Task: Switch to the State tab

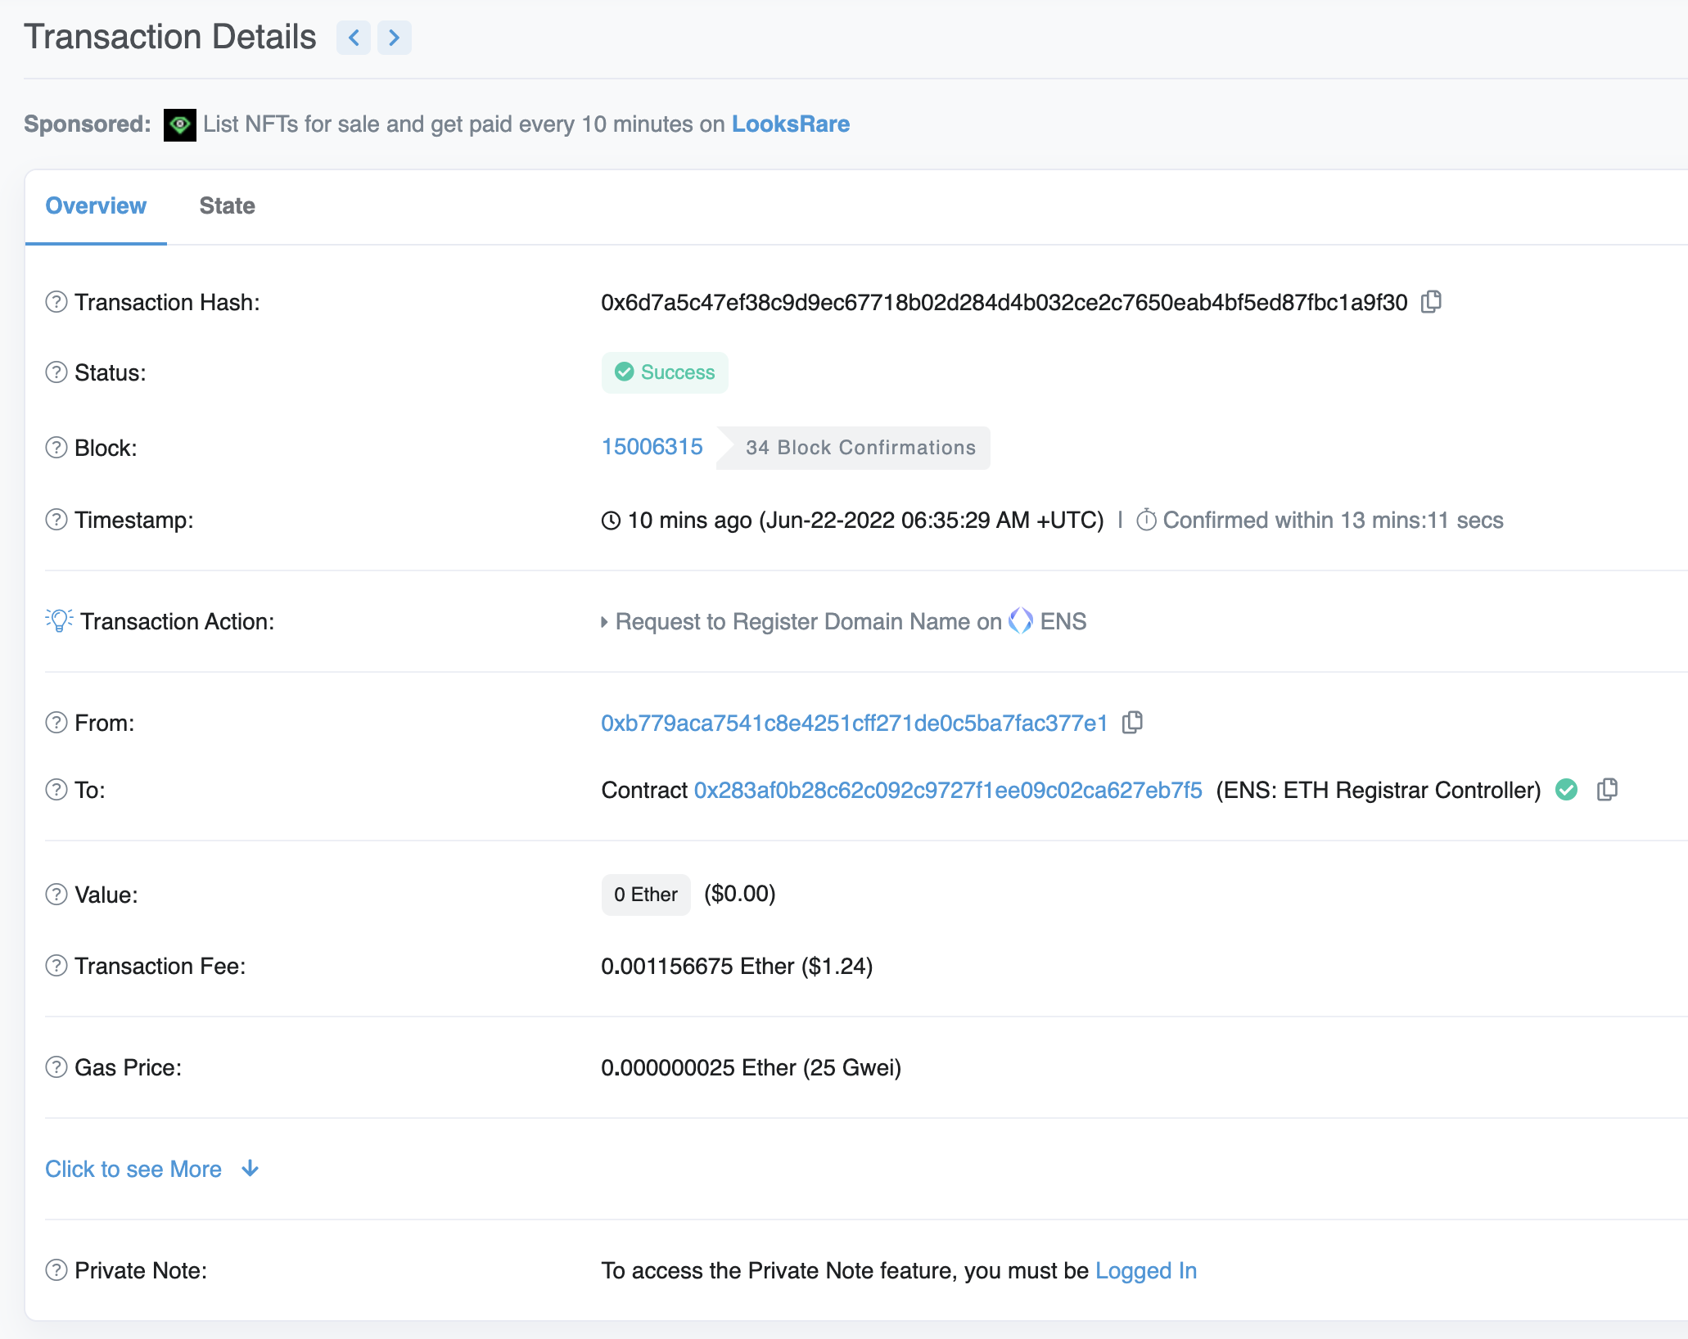Action: tap(227, 205)
